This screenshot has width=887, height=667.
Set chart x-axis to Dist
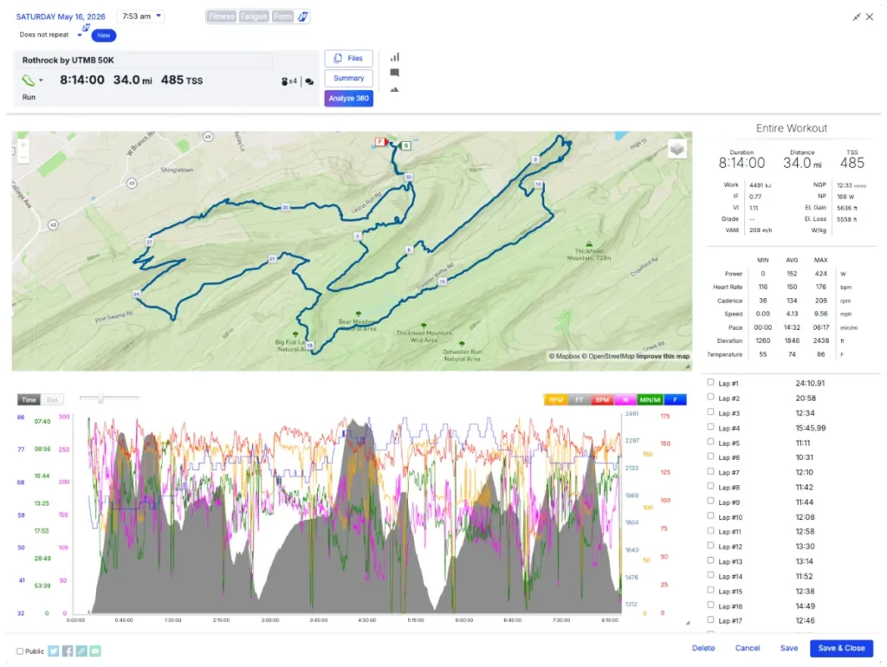coord(52,399)
